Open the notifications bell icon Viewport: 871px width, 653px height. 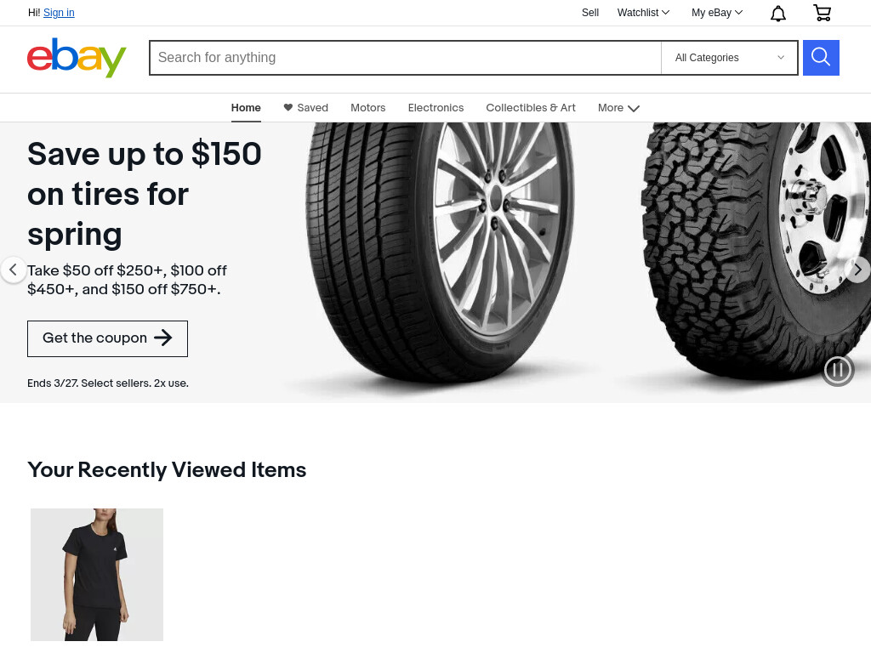777,14
